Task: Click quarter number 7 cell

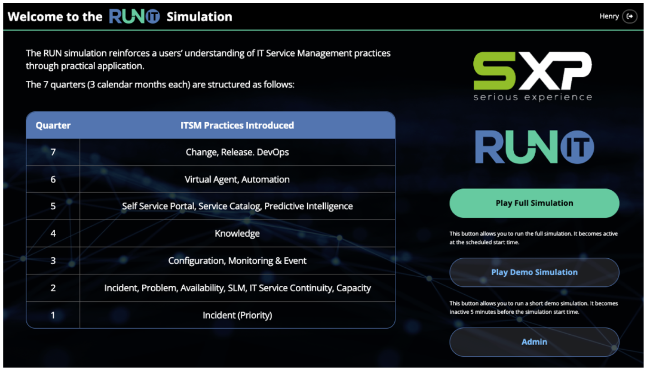Action: click(53, 152)
